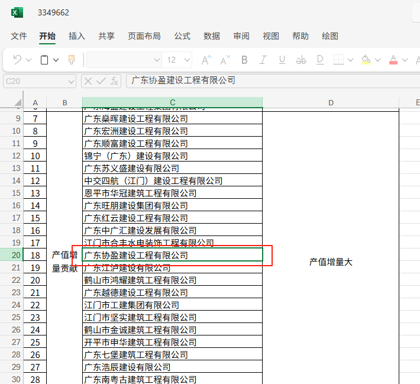This screenshot has width=420, height=384.
Task: Expand the Name Box dropdown showing C20
Action: 72,80
